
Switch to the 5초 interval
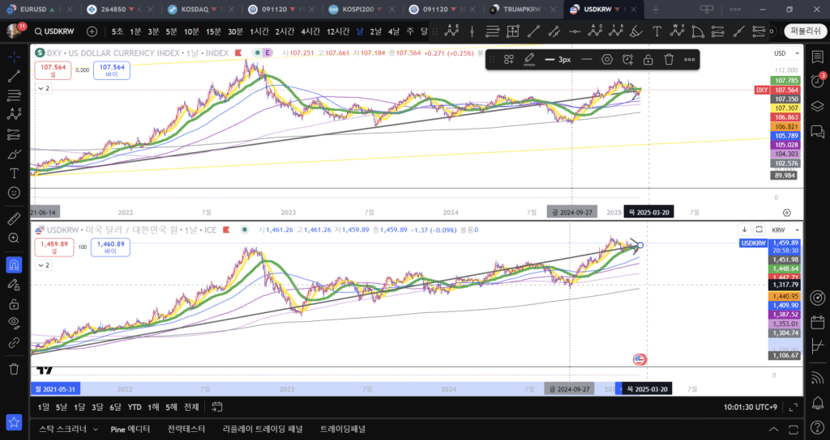pyautogui.click(x=118, y=32)
